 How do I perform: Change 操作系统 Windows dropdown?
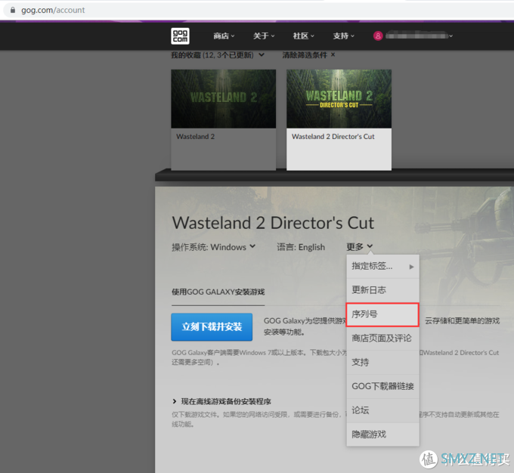(x=213, y=247)
